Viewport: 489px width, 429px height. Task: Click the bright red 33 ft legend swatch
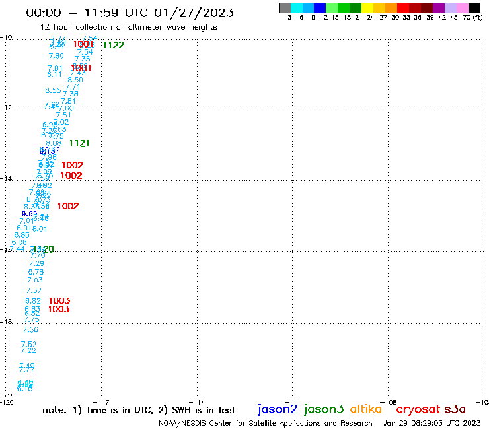pos(403,8)
